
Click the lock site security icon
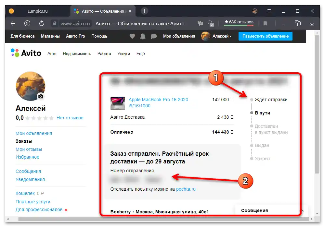[54, 23]
